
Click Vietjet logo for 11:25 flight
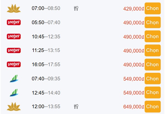click(x=14, y=50)
